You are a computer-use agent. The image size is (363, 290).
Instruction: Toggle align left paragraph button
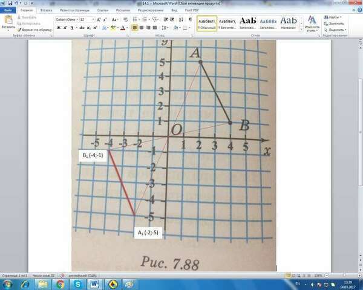point(134,28)
